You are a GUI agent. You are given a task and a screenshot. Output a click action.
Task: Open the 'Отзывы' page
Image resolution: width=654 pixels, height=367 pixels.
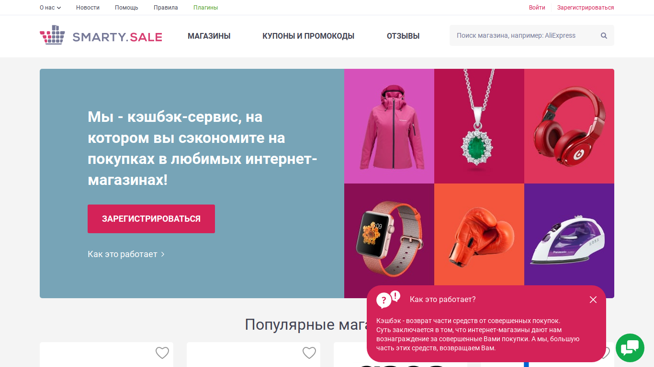(403, 36)
